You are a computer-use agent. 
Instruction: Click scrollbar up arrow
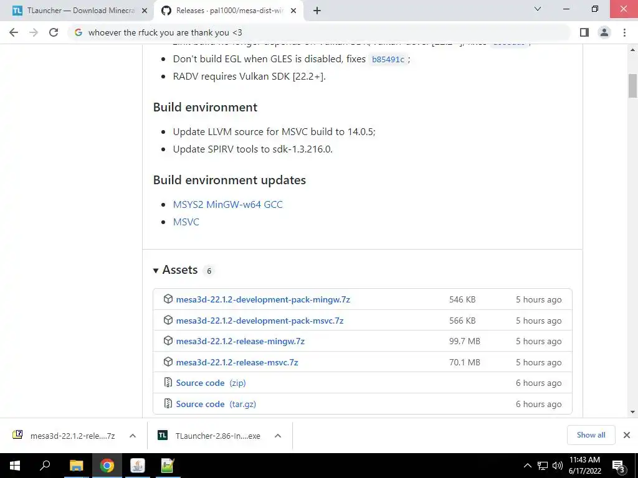click(x=633, y=50)
